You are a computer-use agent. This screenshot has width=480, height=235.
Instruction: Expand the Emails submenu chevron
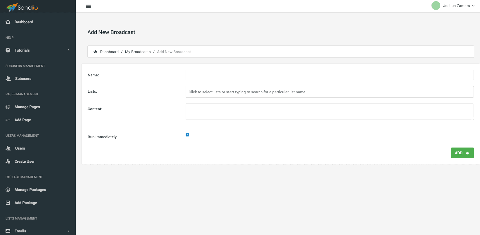coord(69,231)
